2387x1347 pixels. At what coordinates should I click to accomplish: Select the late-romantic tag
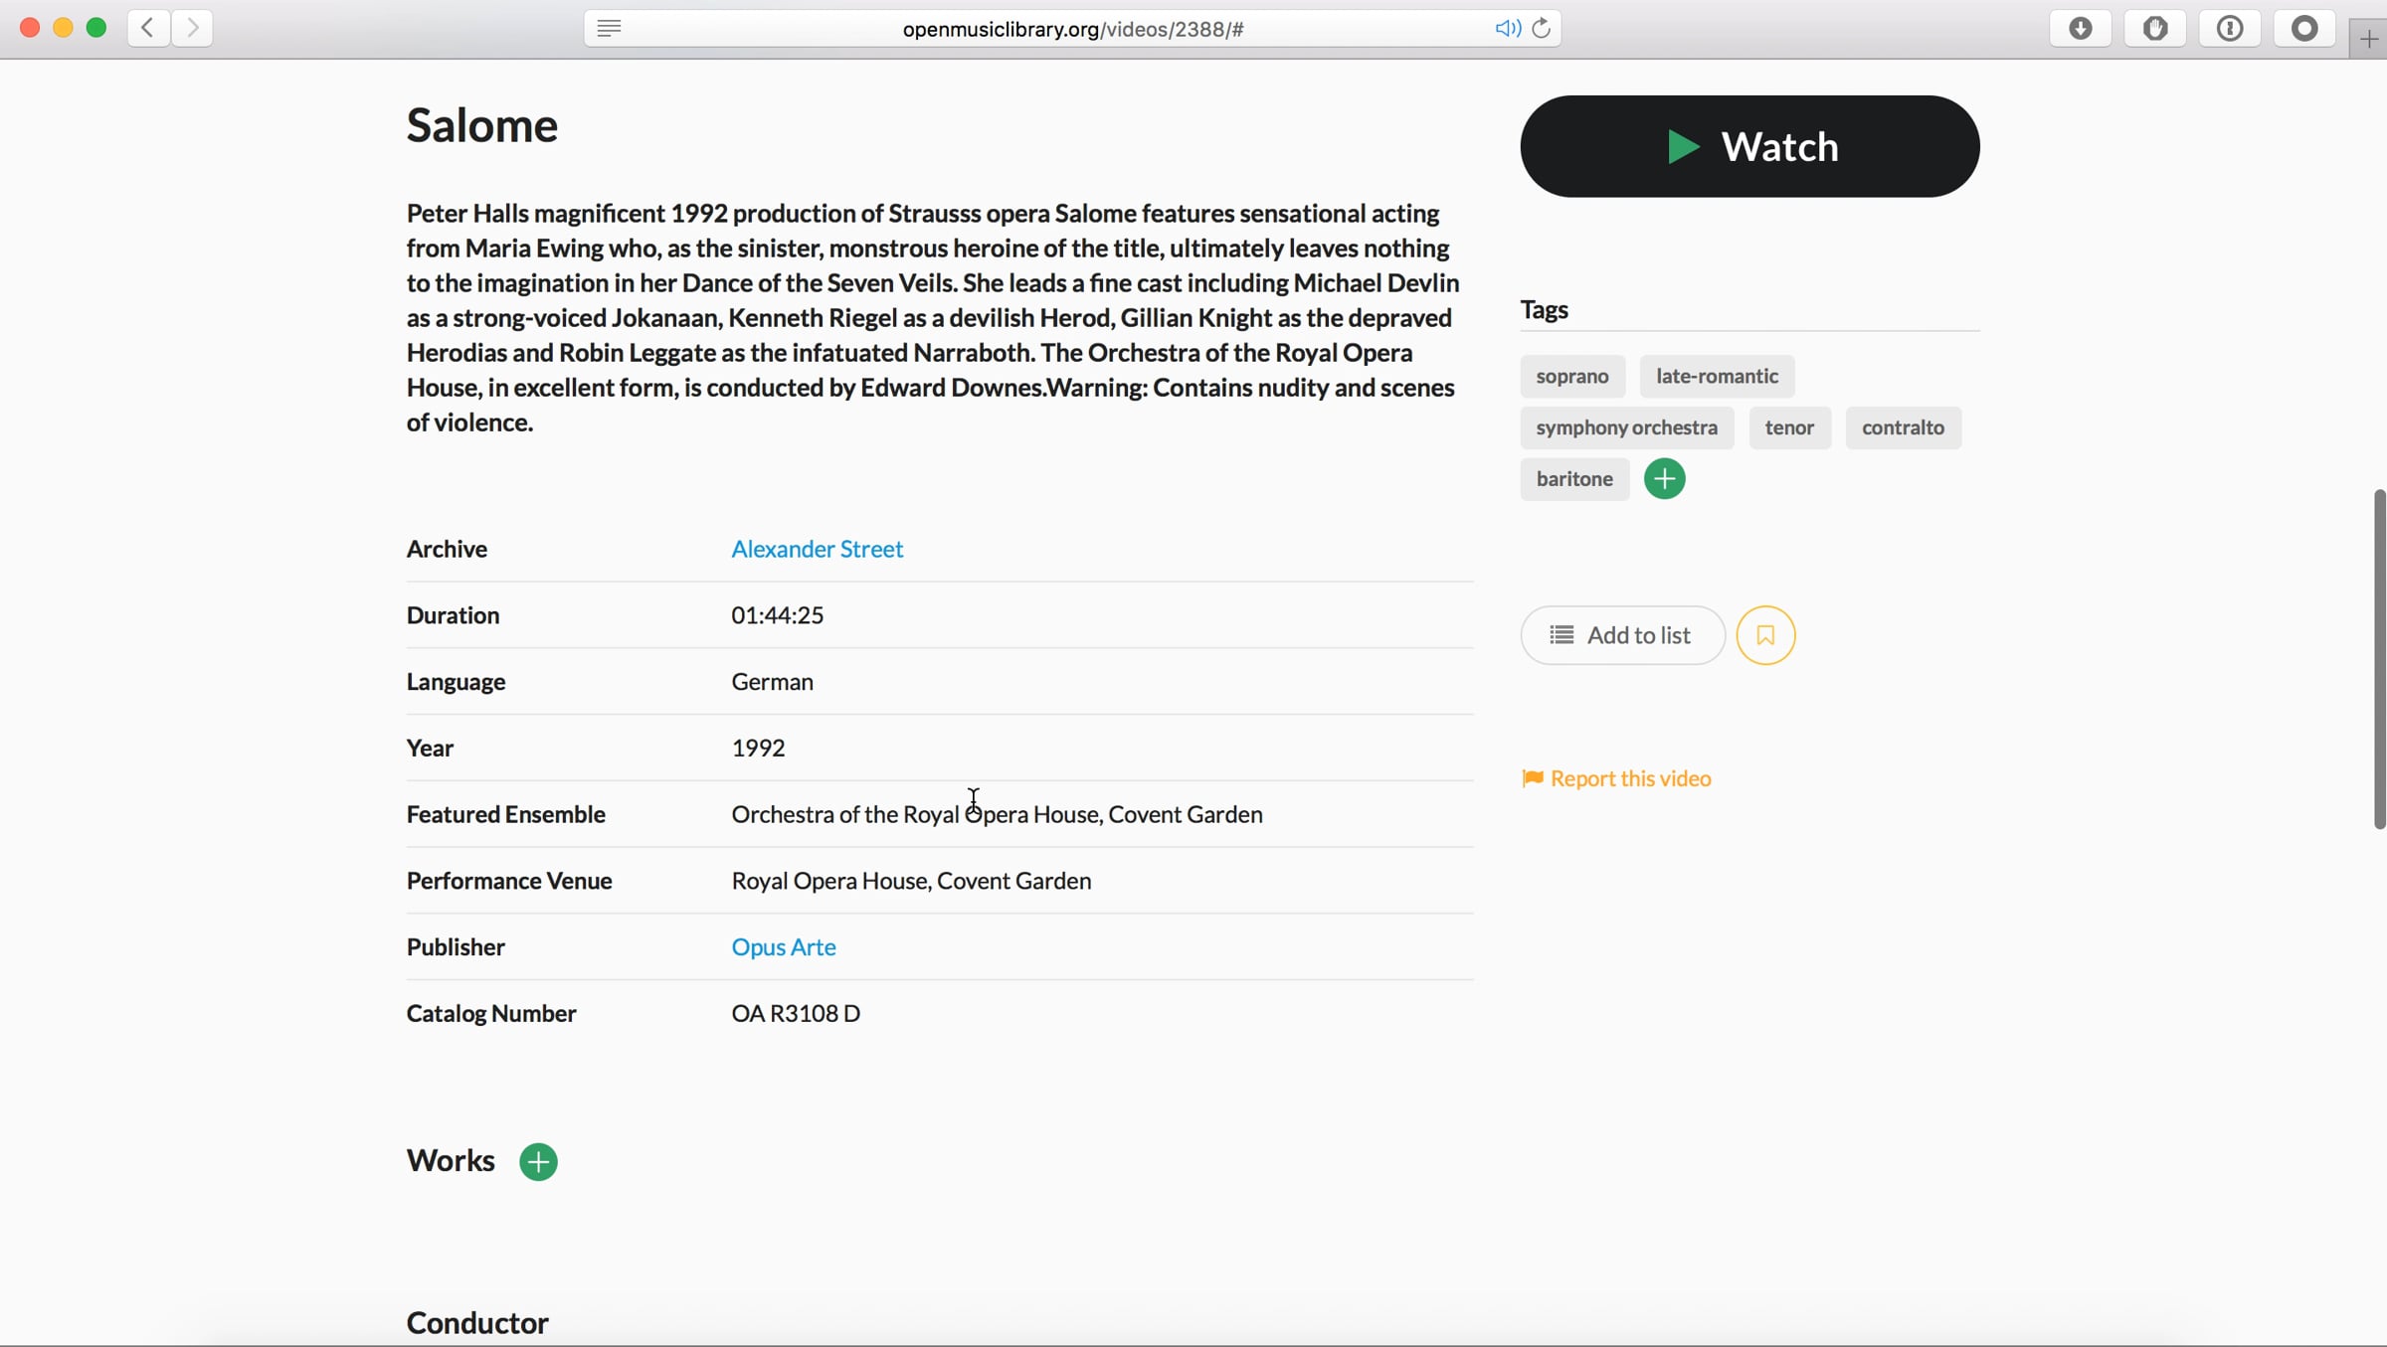tap(1717, 376)
